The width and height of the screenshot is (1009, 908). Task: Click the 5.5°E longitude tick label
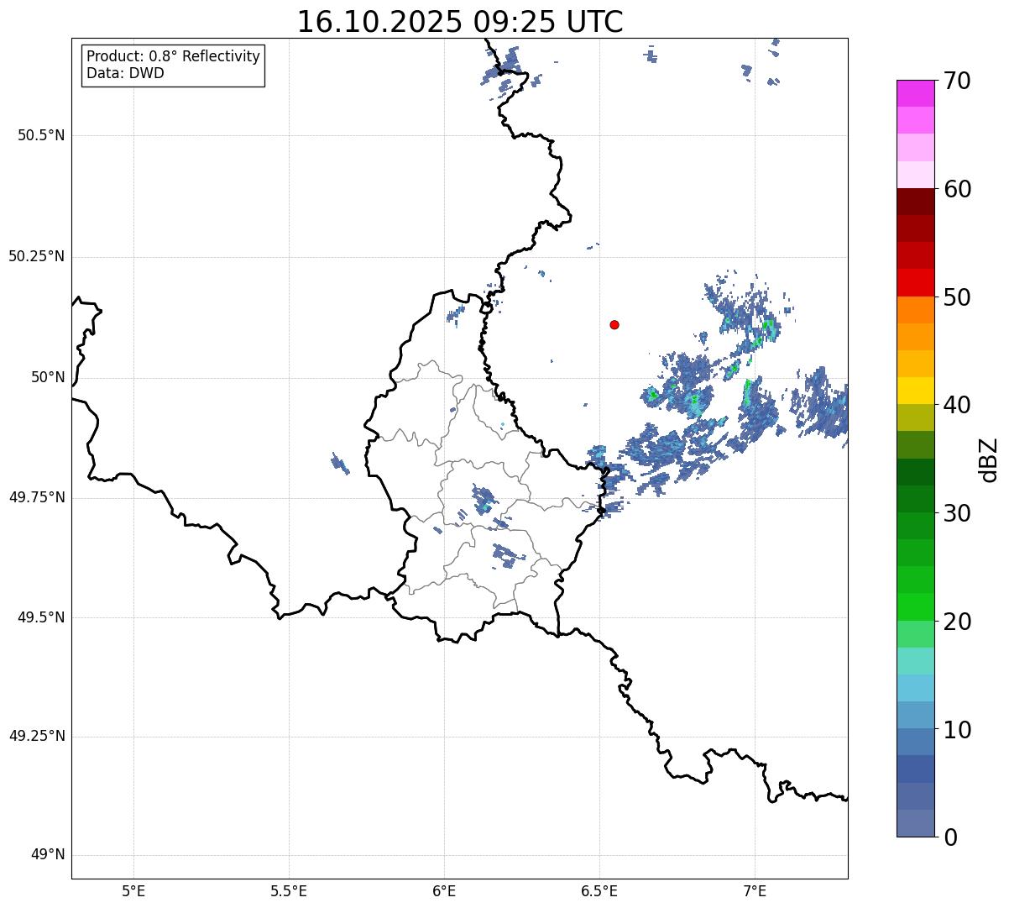289,890
